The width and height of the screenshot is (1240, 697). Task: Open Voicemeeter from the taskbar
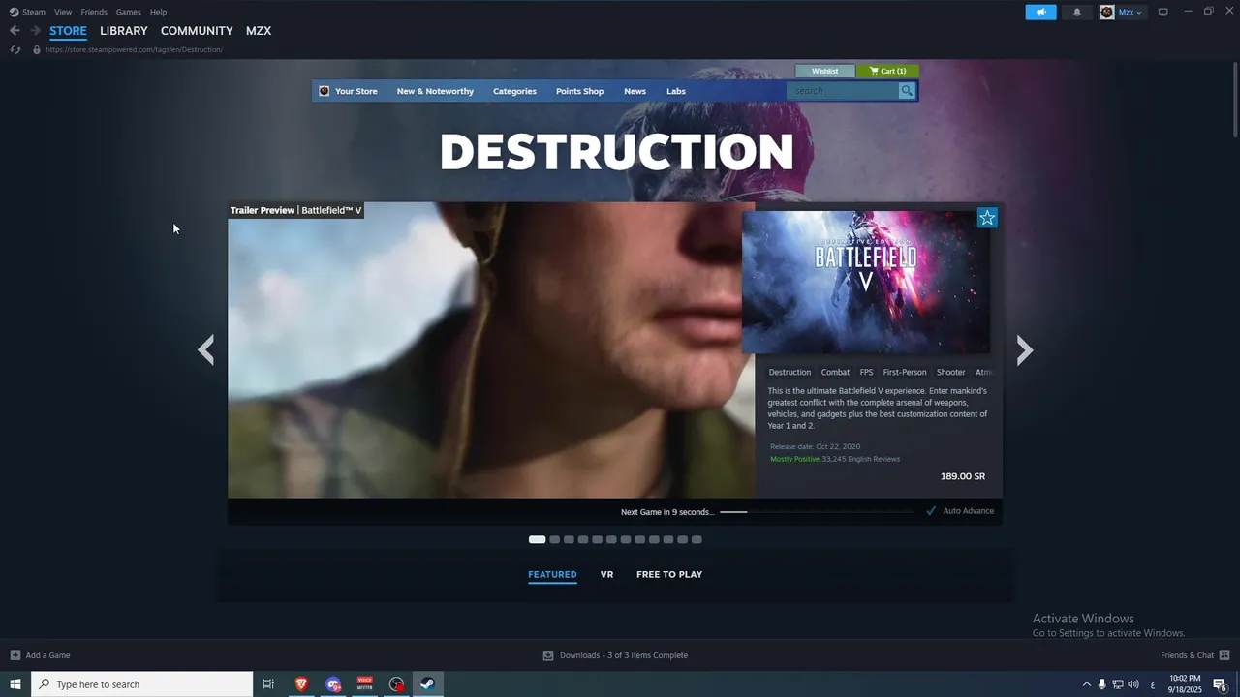tap(365, 684)
